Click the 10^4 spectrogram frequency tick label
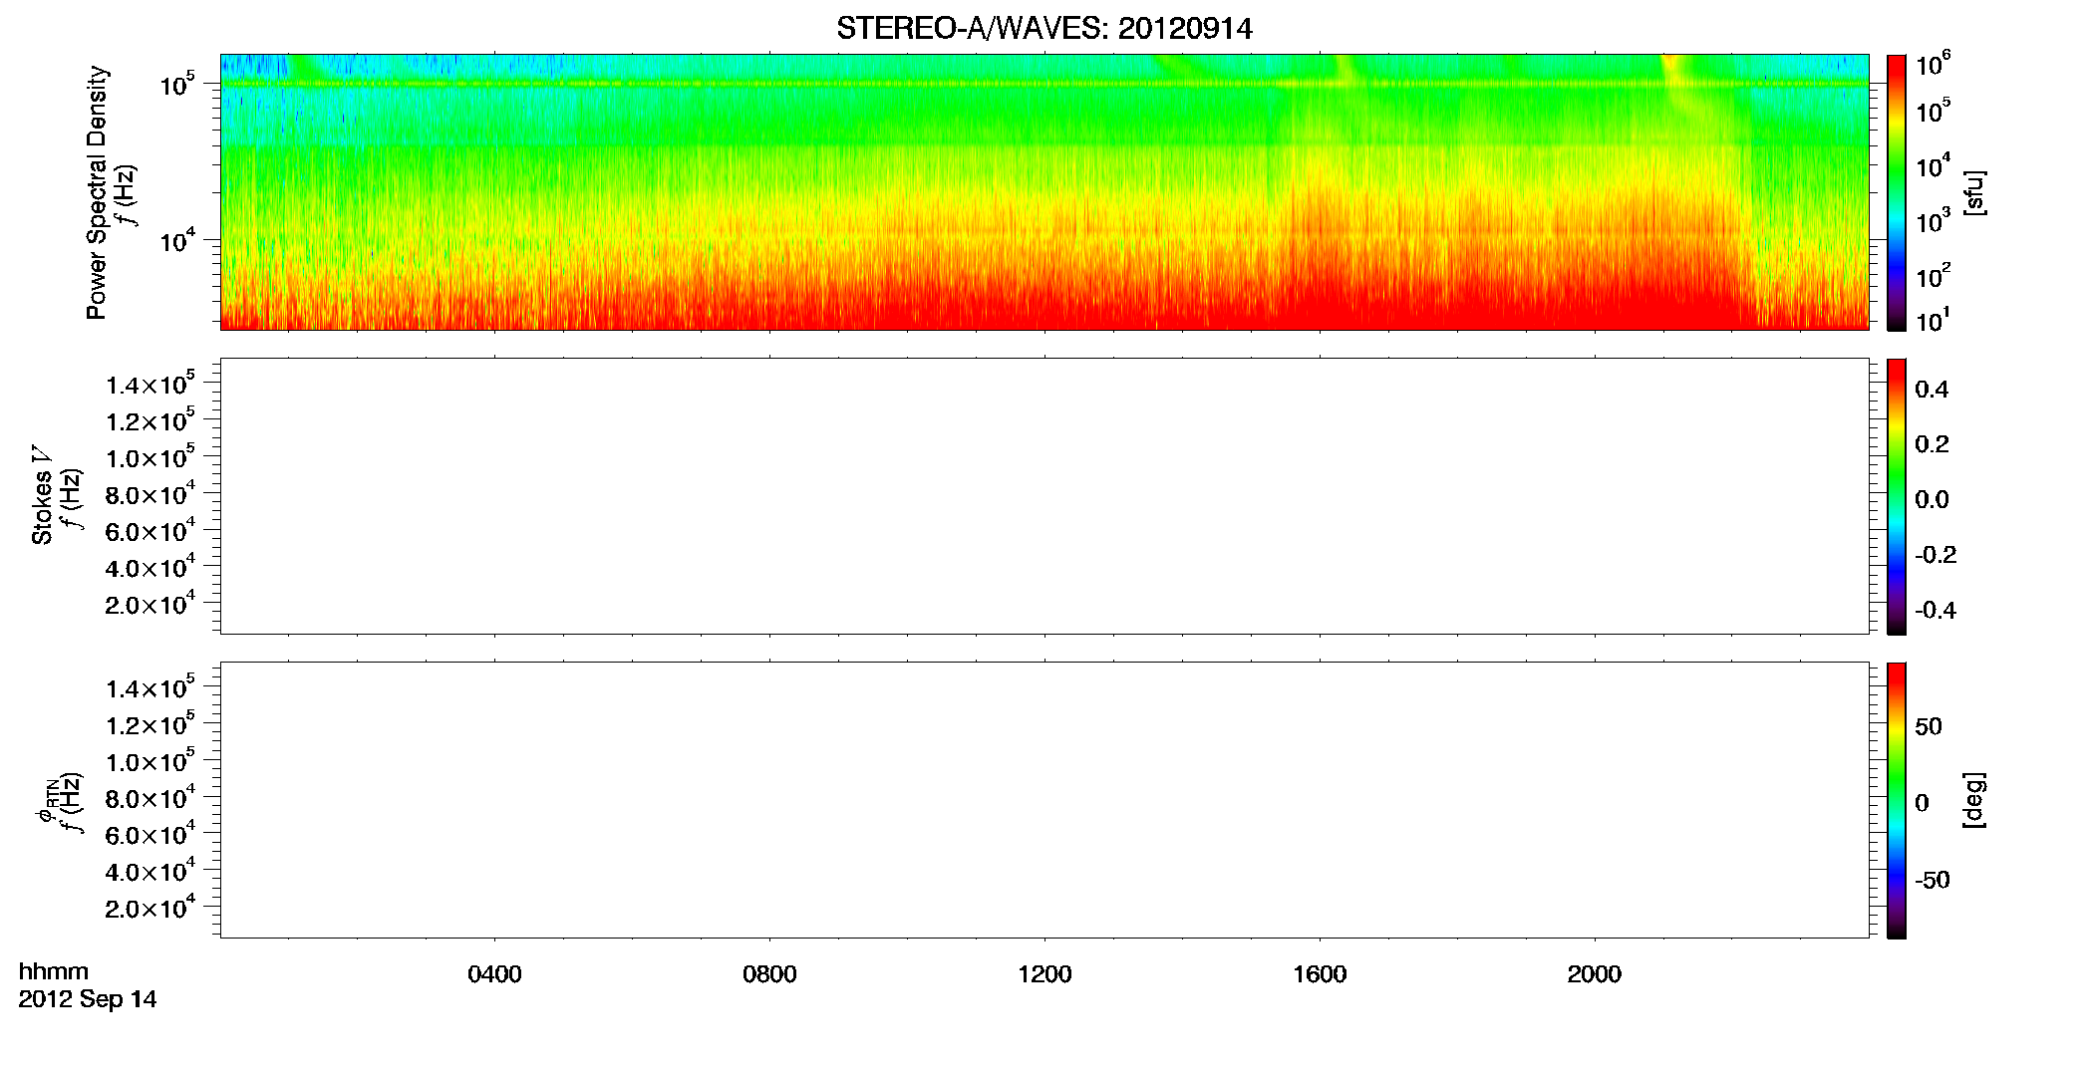 pyautogui.click(x=177, y=239)
